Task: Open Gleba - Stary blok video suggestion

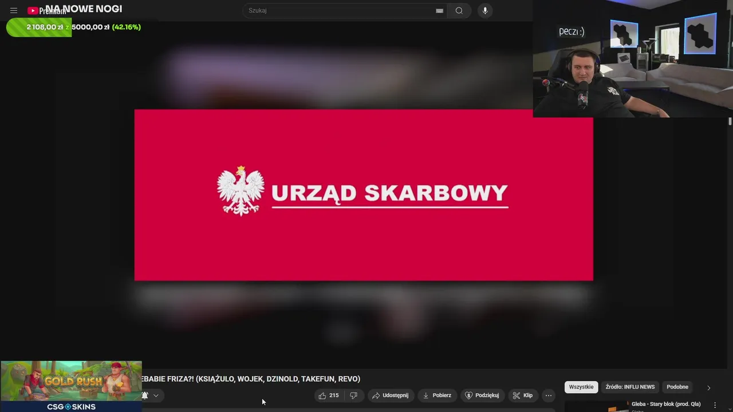Action: click(x=666, y=404)
